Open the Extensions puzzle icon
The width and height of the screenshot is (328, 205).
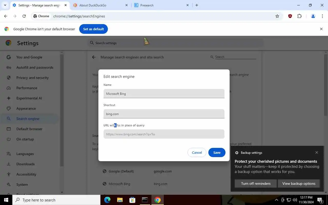coord(300,16)
